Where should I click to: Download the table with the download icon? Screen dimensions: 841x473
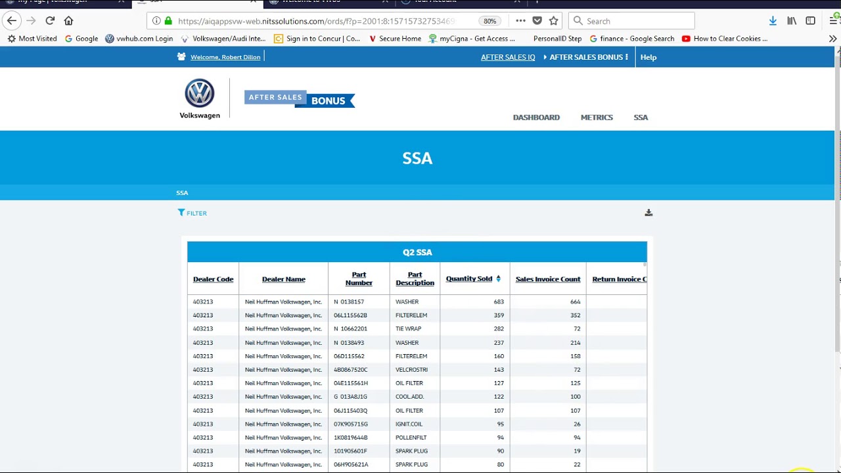click(648, 213)
